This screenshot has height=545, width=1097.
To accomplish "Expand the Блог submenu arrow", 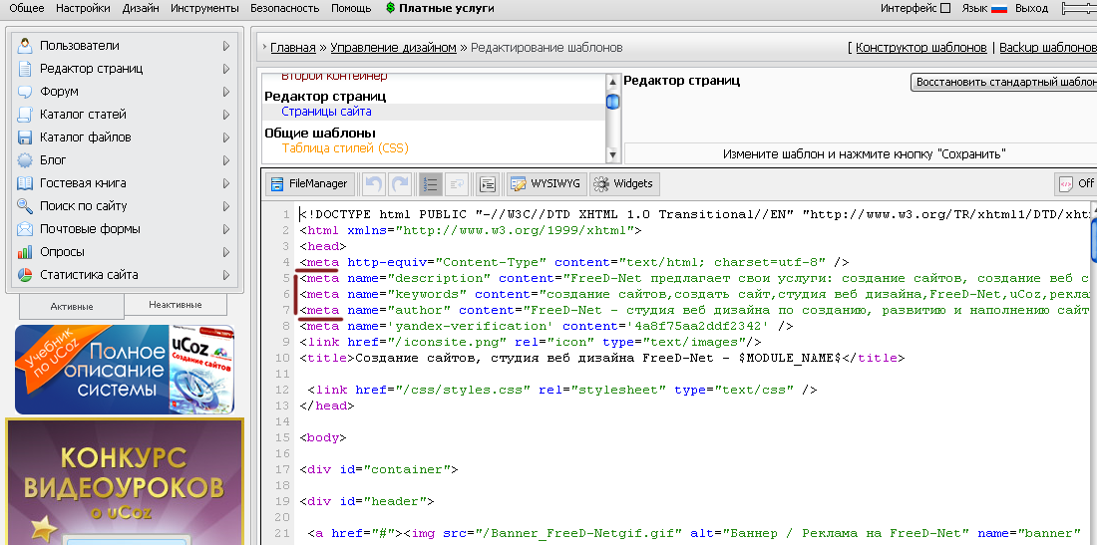I will tap(226, 160).
